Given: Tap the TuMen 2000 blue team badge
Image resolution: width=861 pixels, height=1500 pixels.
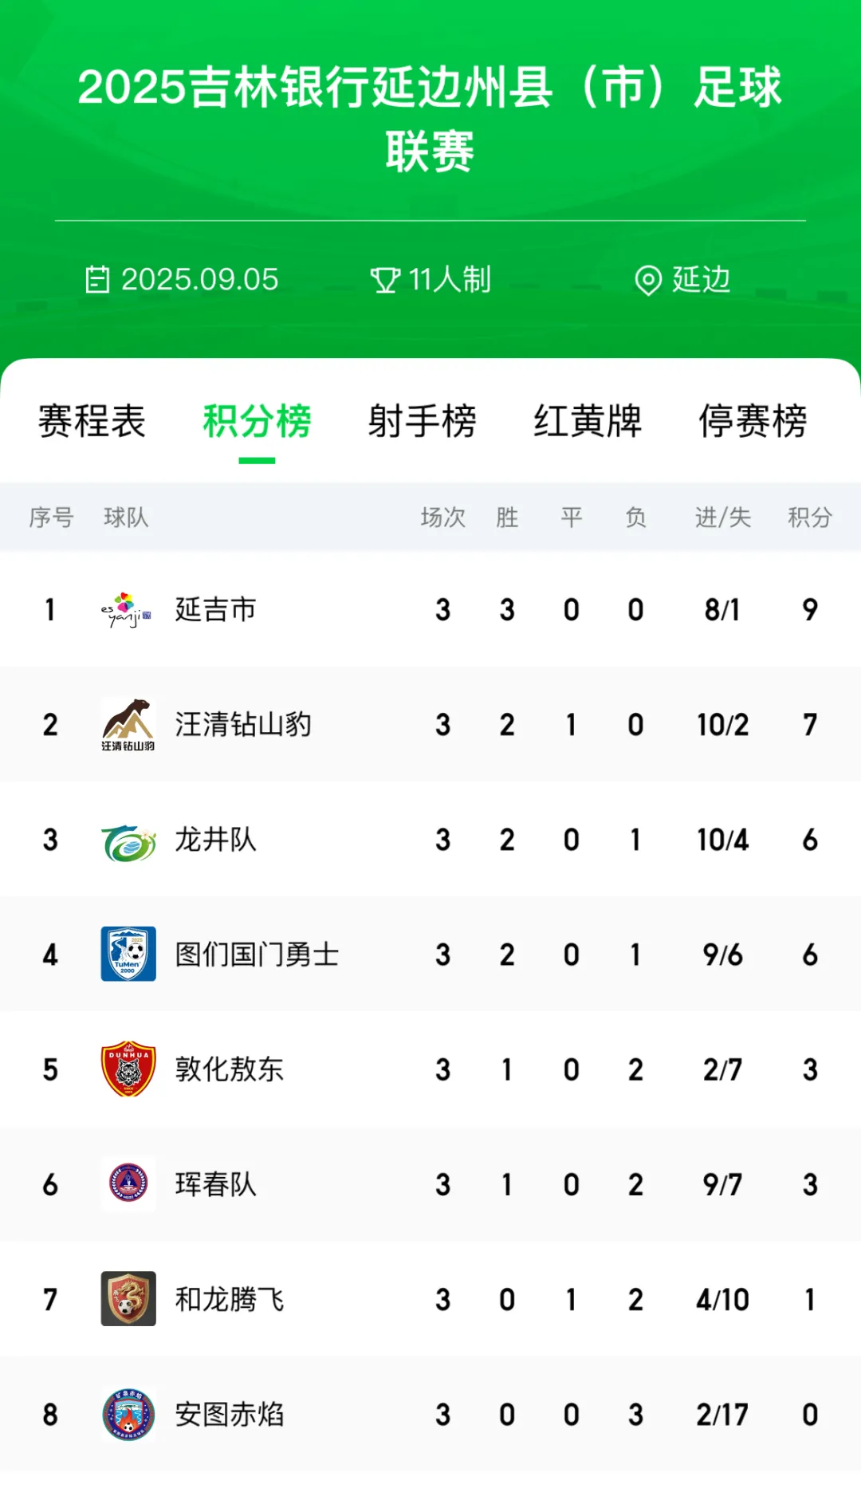Looking at the screenshot, I should click(128, 954).
